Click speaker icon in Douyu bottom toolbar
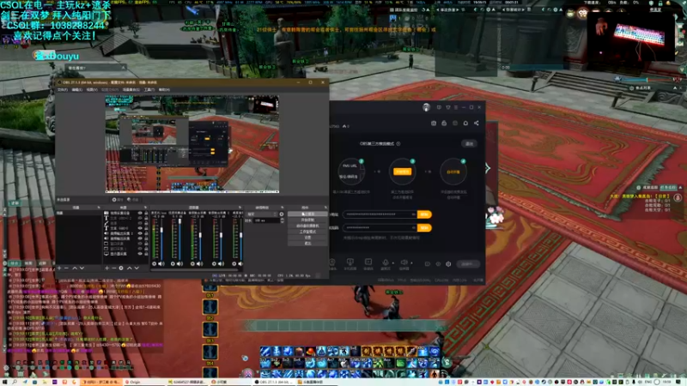Viewport: 687px width, 386px height. click(404, 262)
